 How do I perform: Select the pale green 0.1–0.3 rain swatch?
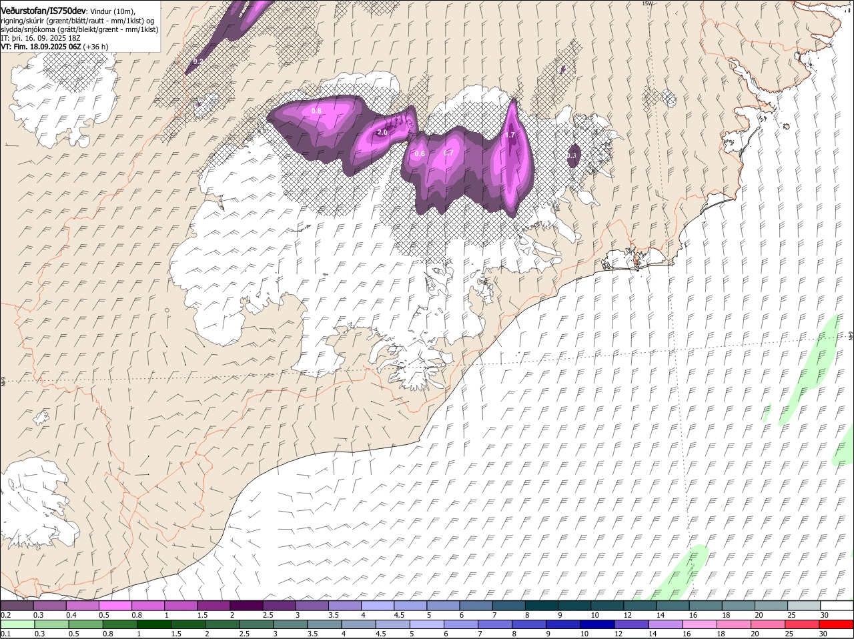(17, 624)
